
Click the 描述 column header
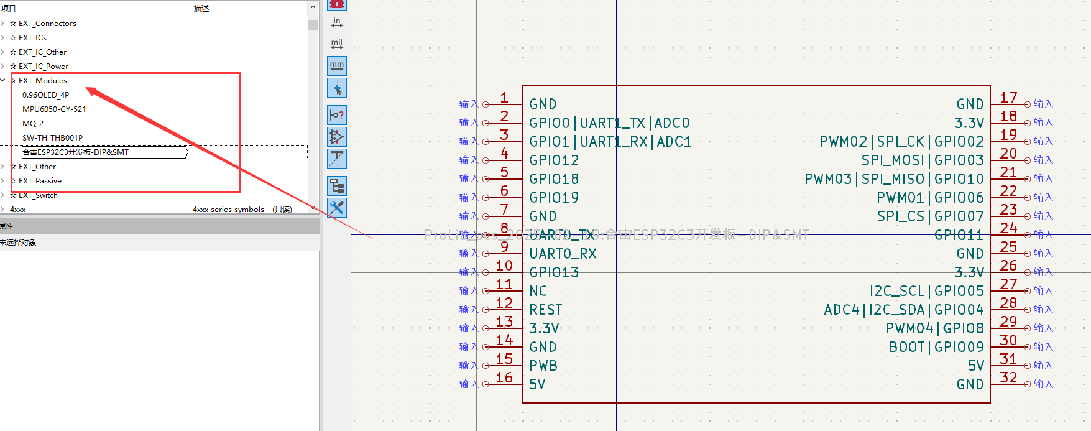click(201, 8)
